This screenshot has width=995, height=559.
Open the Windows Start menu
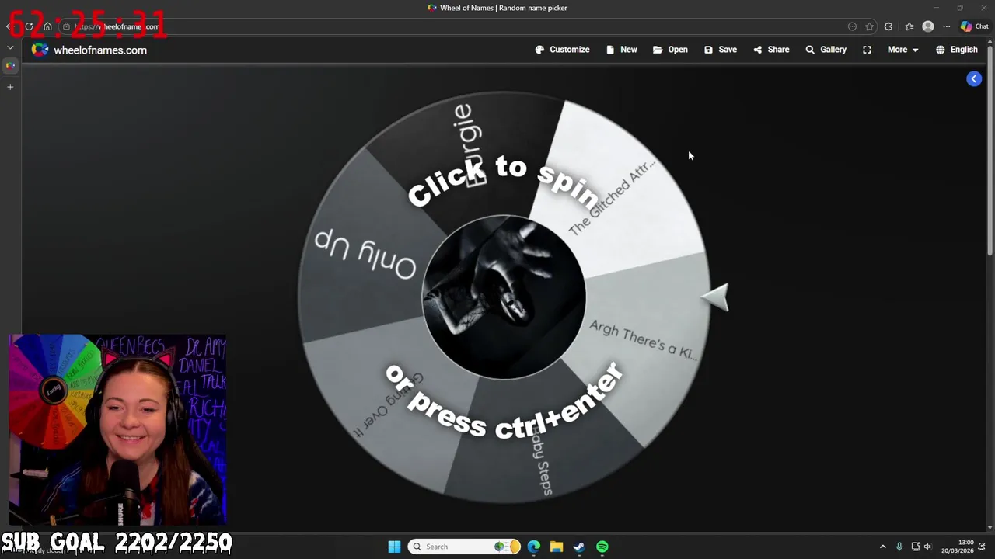pos(394,547)
